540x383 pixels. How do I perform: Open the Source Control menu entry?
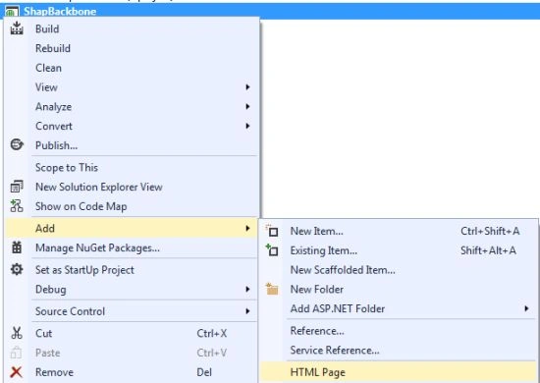point(132,311)
